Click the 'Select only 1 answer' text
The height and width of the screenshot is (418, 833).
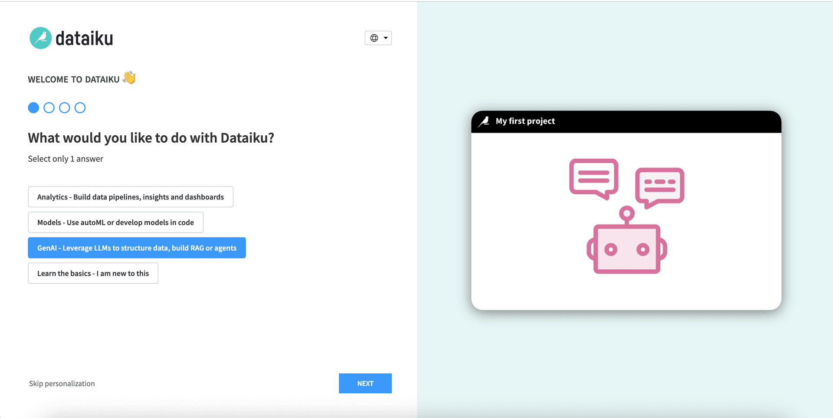tap(66, 159)
